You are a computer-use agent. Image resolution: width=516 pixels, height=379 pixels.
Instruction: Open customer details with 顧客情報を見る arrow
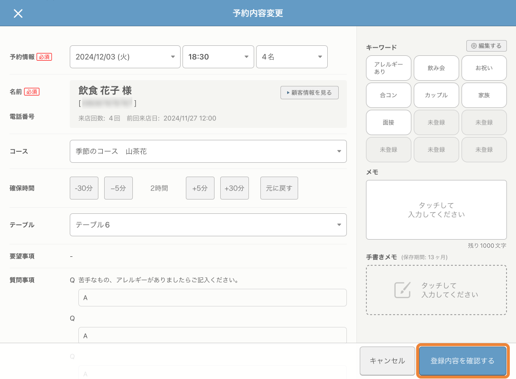coord(309,93)
